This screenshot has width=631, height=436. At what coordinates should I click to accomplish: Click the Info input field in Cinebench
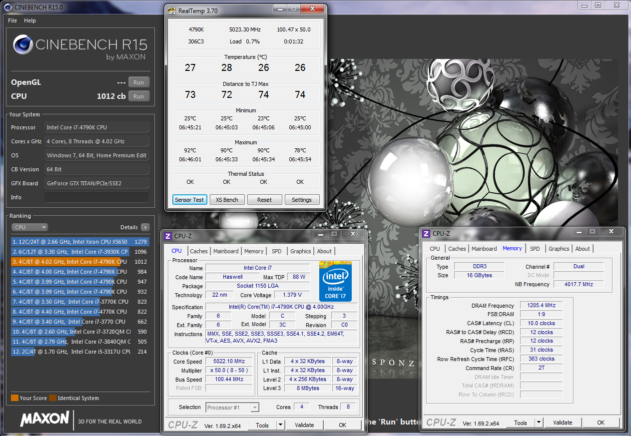tap(97, 197)
